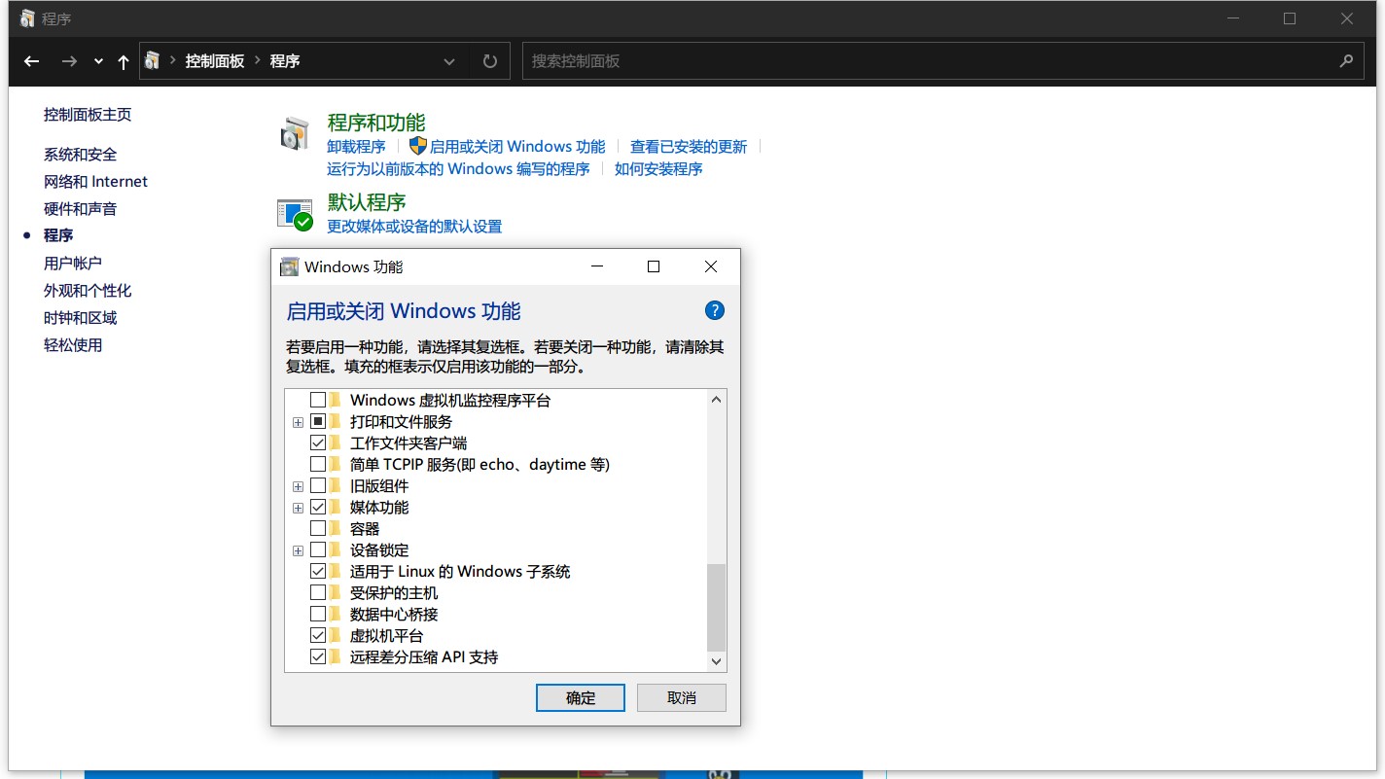
Task: Cancel the dialog with 取消 button
Action: coord(682,697)
